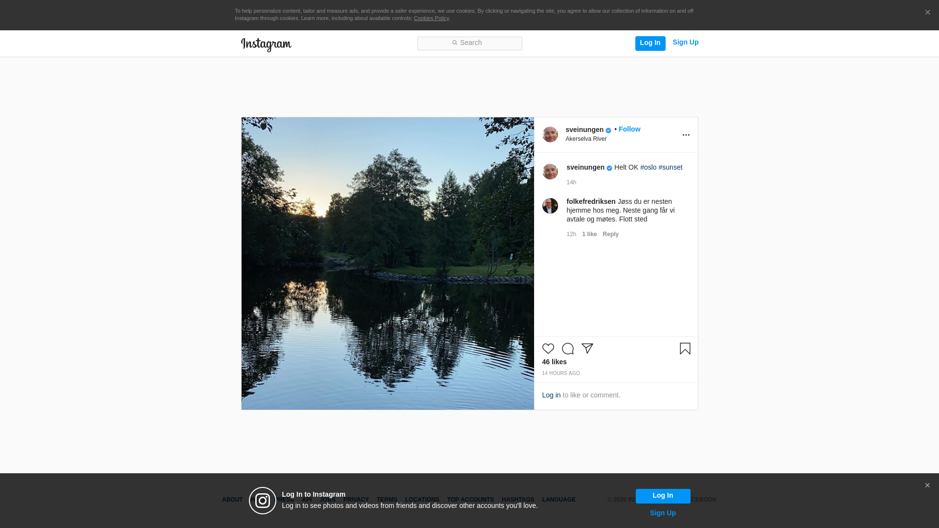Click Log In button in bottom banner
The width and height of the screenshot is (939, 528).
click(663, 496)
